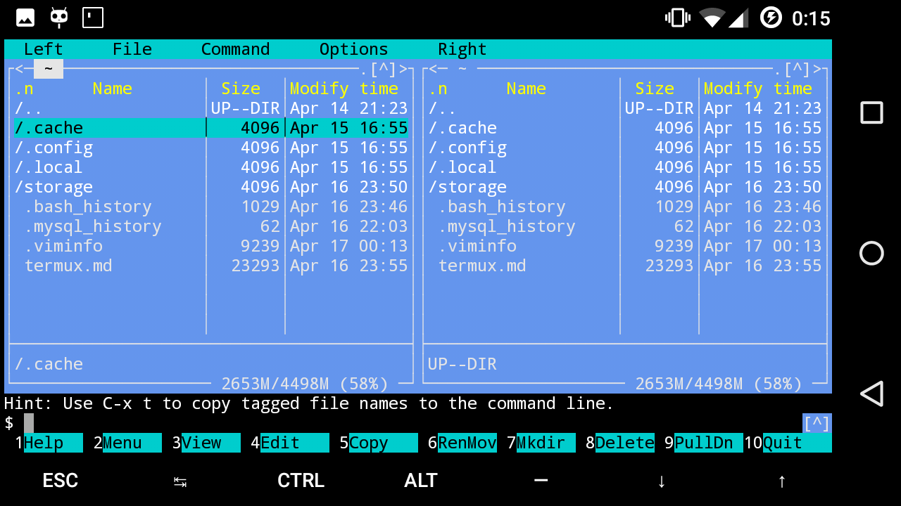
Task: Click 2 Menu function key
Action: (x=127, y=443)
